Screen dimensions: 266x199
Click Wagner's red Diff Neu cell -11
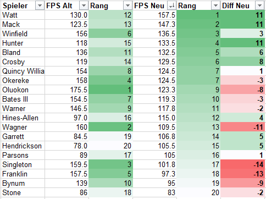pyautogui.click(x=243, y=127)
